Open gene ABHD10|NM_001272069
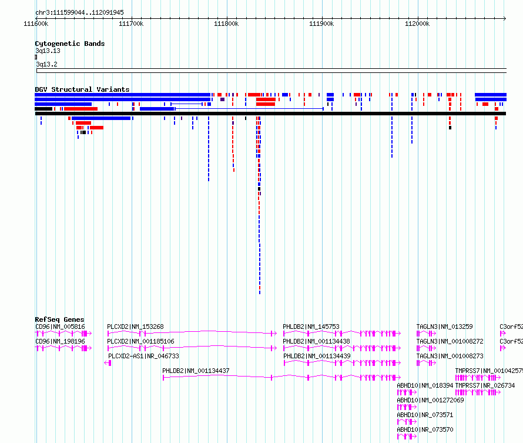 [430, 400]
